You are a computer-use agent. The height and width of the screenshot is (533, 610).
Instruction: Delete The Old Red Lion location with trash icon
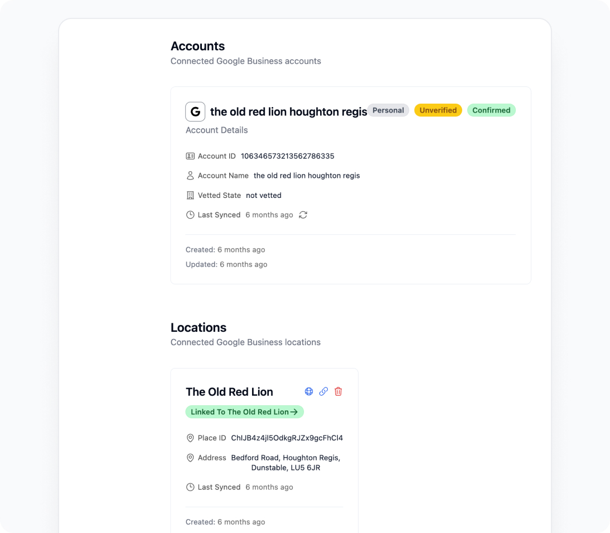[338, 391]
